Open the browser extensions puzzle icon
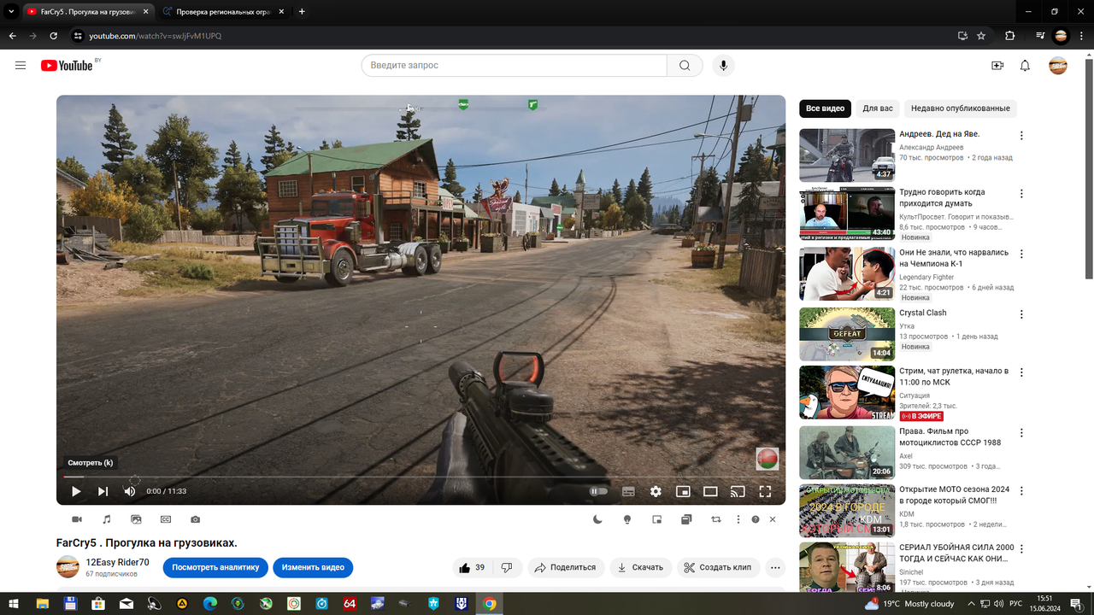This screenshot has height=615, width=1094. pos(1010,36)
